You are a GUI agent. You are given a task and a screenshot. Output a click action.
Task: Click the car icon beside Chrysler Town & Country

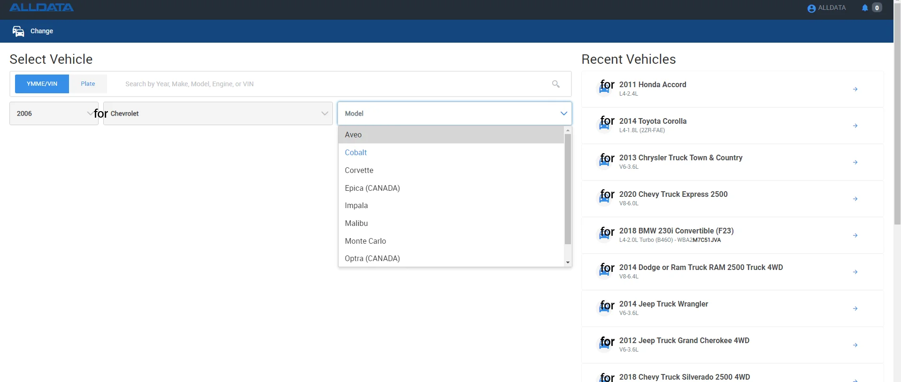[604, 162]
